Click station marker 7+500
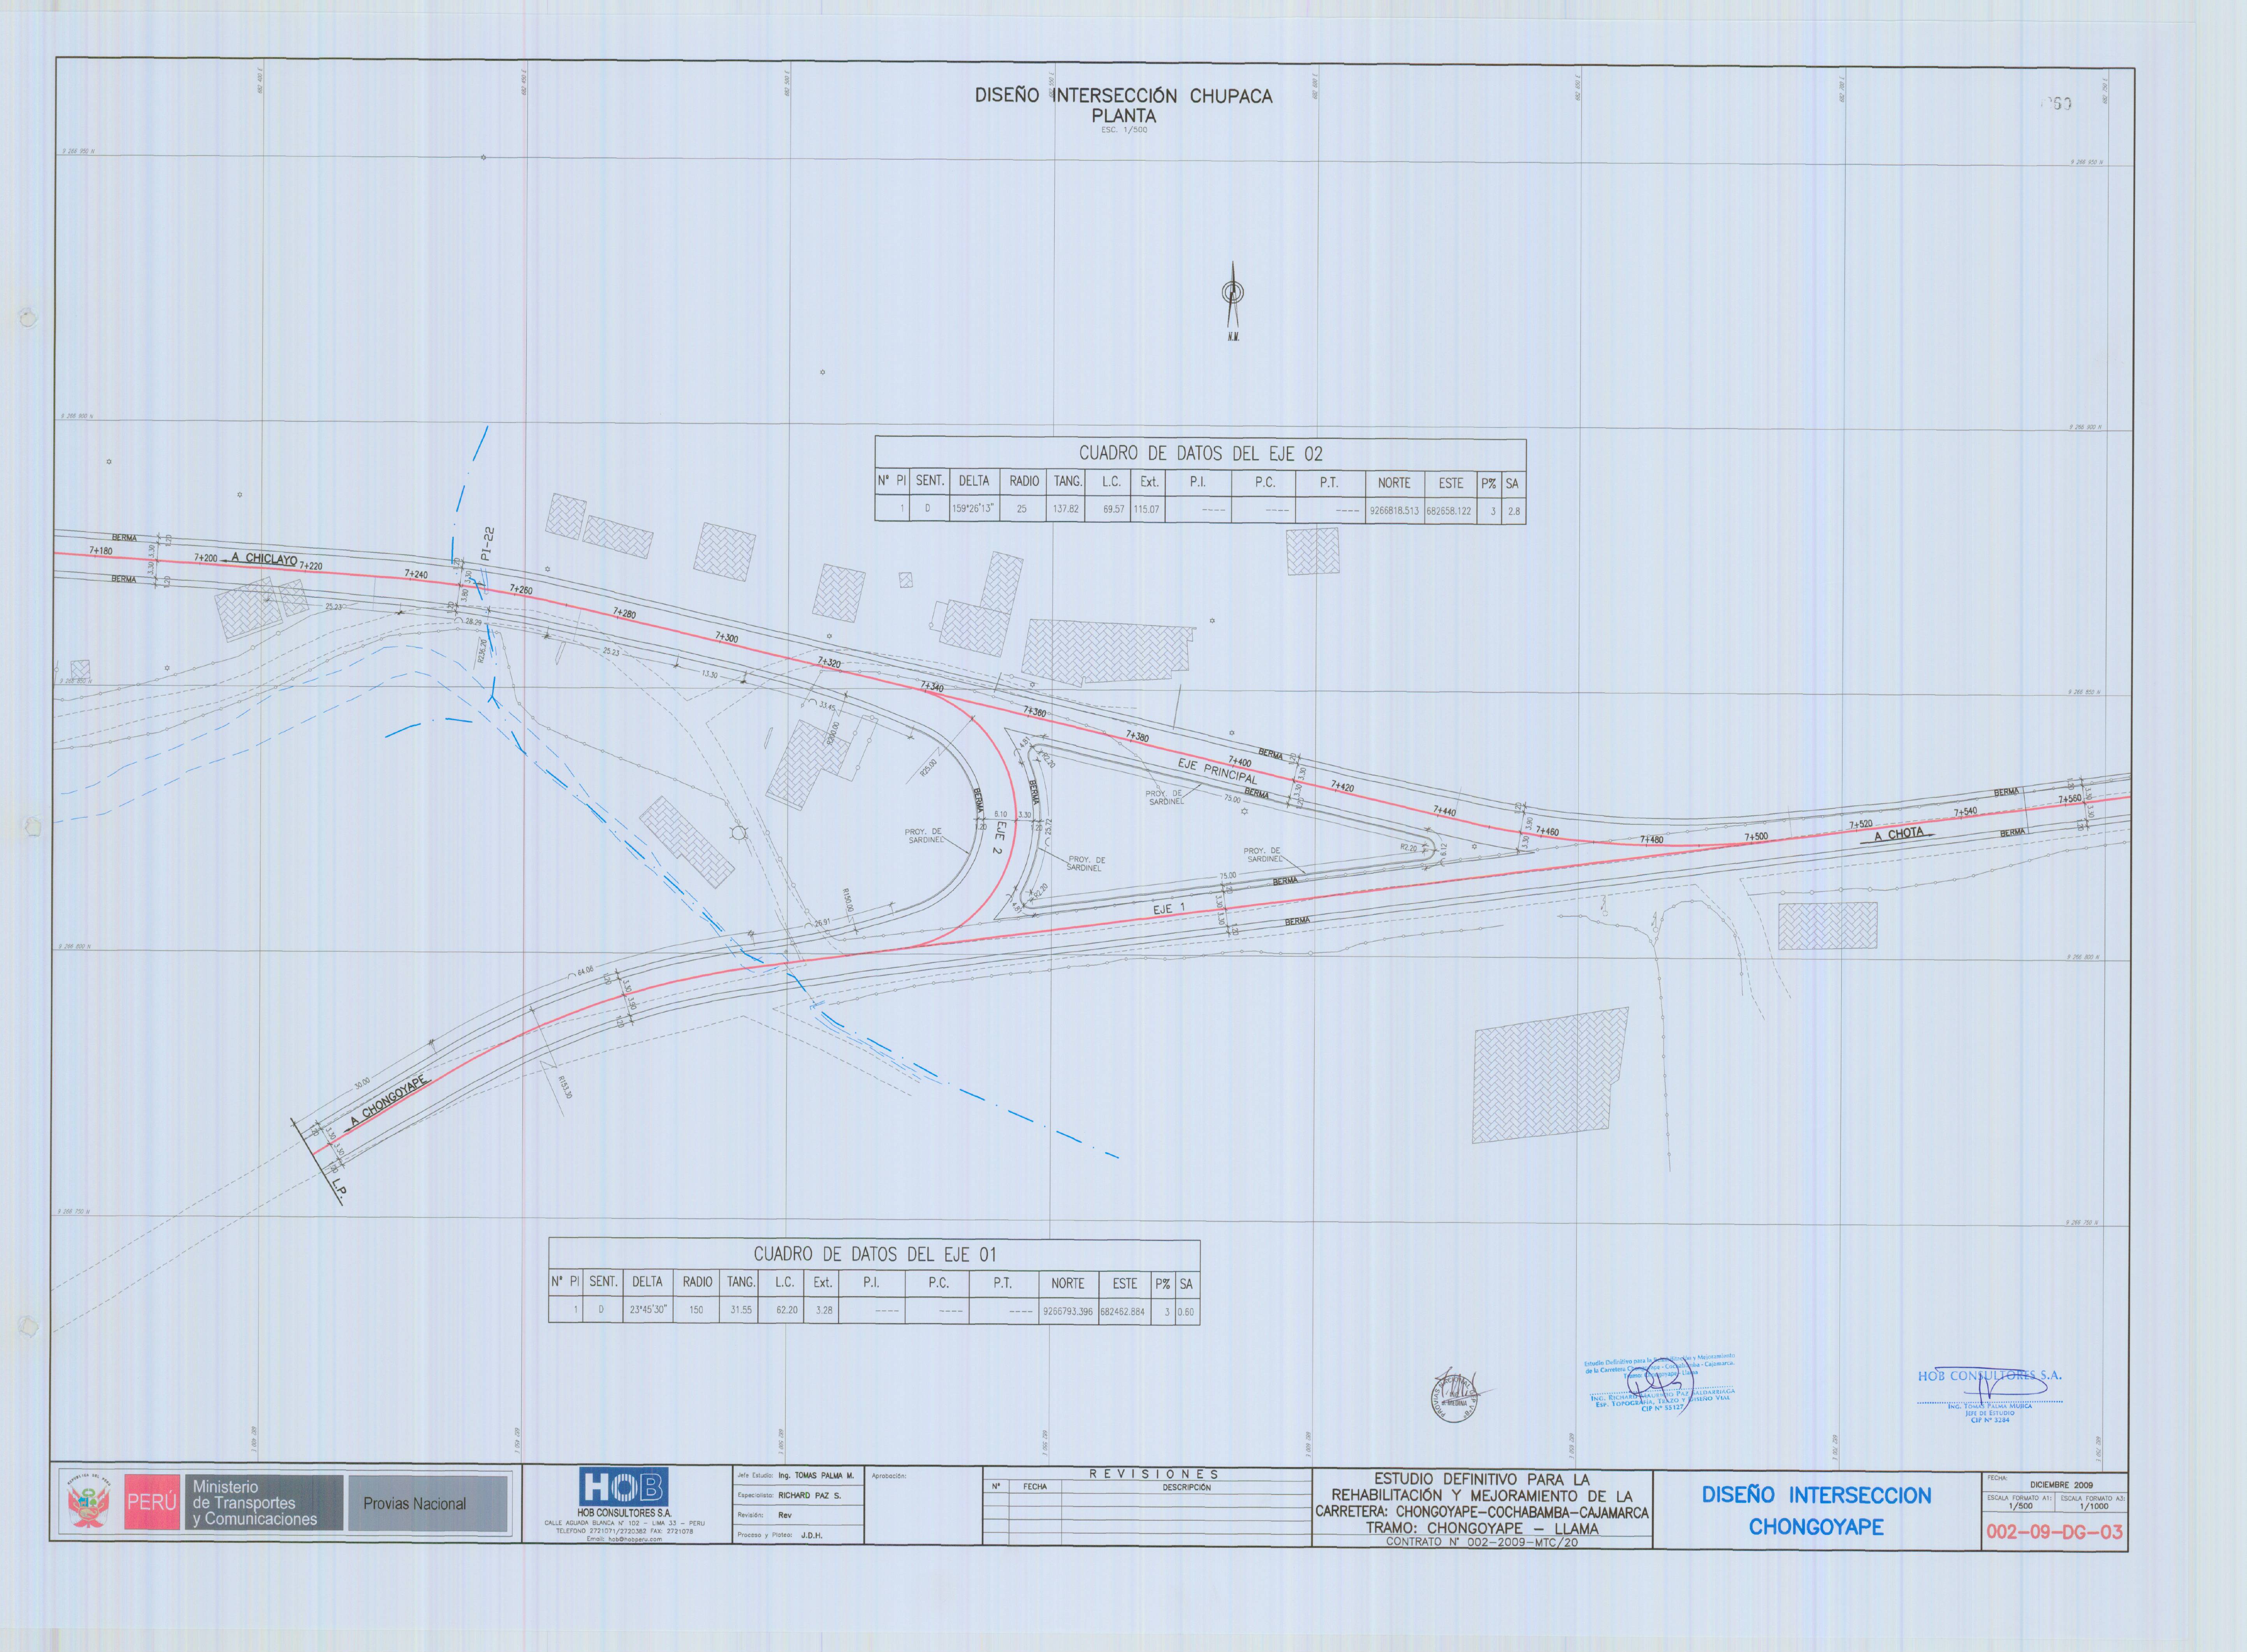 1756,836
